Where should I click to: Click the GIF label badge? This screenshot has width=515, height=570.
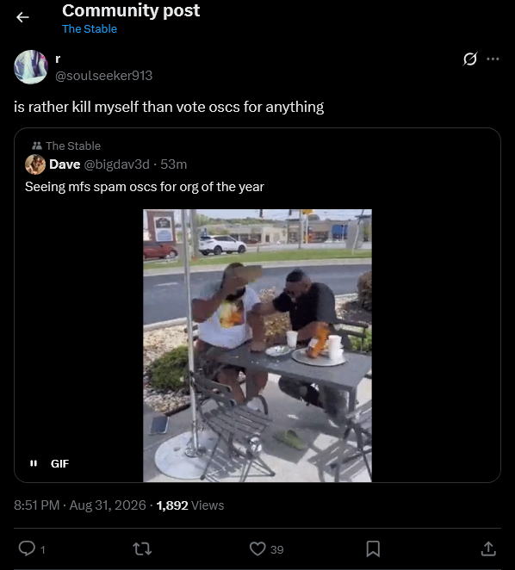pos(59,463)
